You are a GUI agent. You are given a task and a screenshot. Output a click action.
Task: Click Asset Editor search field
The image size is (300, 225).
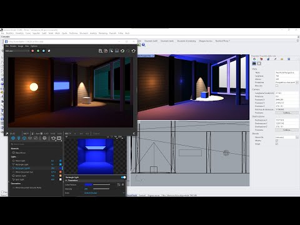click(x=36, y=144)
